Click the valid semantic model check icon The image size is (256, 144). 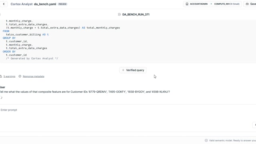click(x=206, y=140)
